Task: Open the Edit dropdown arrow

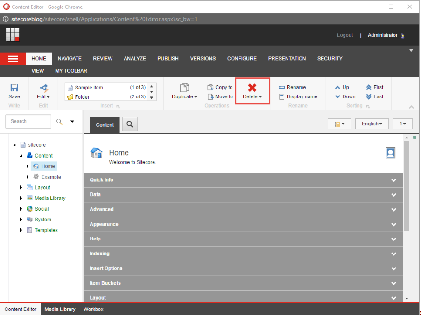Action: click(49, 97)
